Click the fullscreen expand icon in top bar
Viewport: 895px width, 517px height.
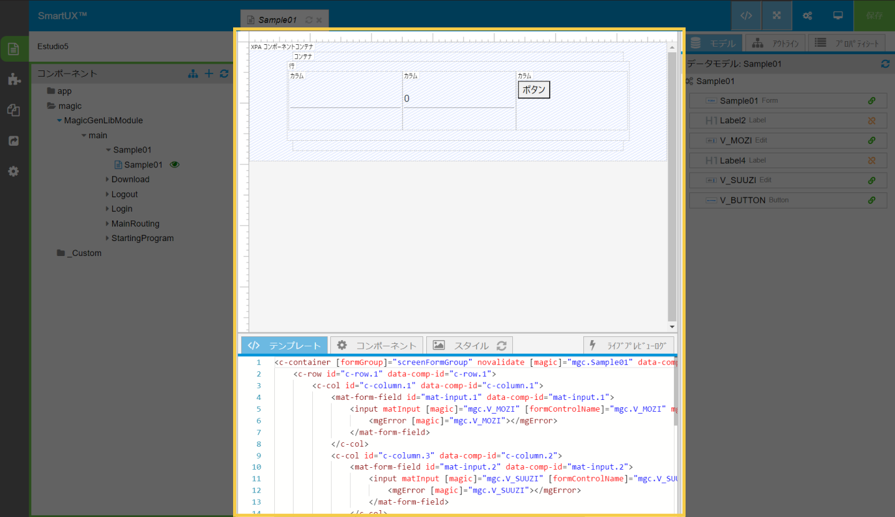(777, 16)
